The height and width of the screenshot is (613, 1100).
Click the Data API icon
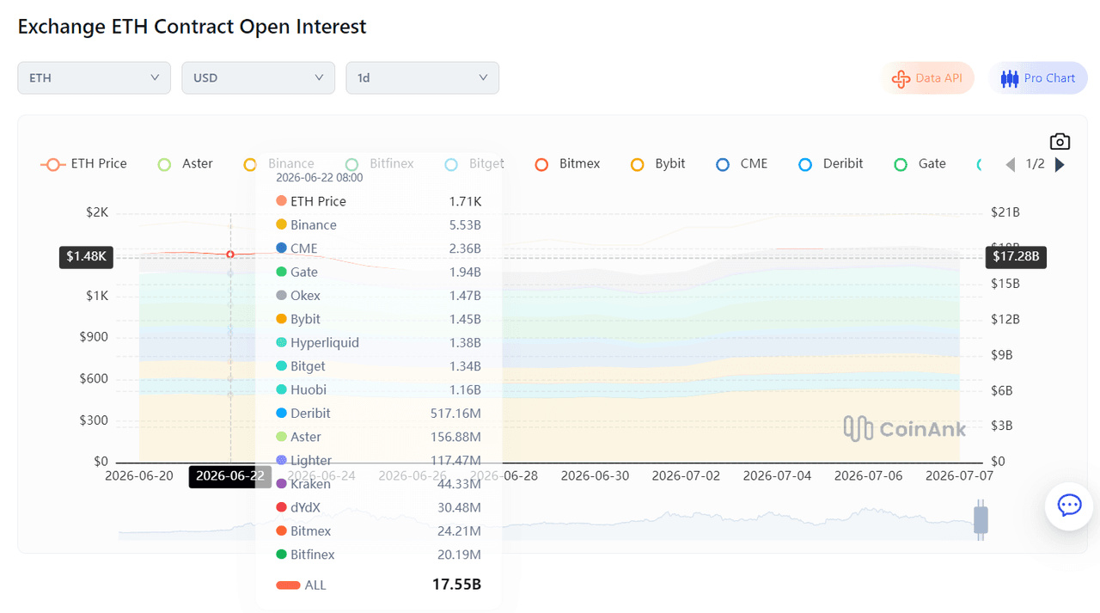(x=901, y=78)
